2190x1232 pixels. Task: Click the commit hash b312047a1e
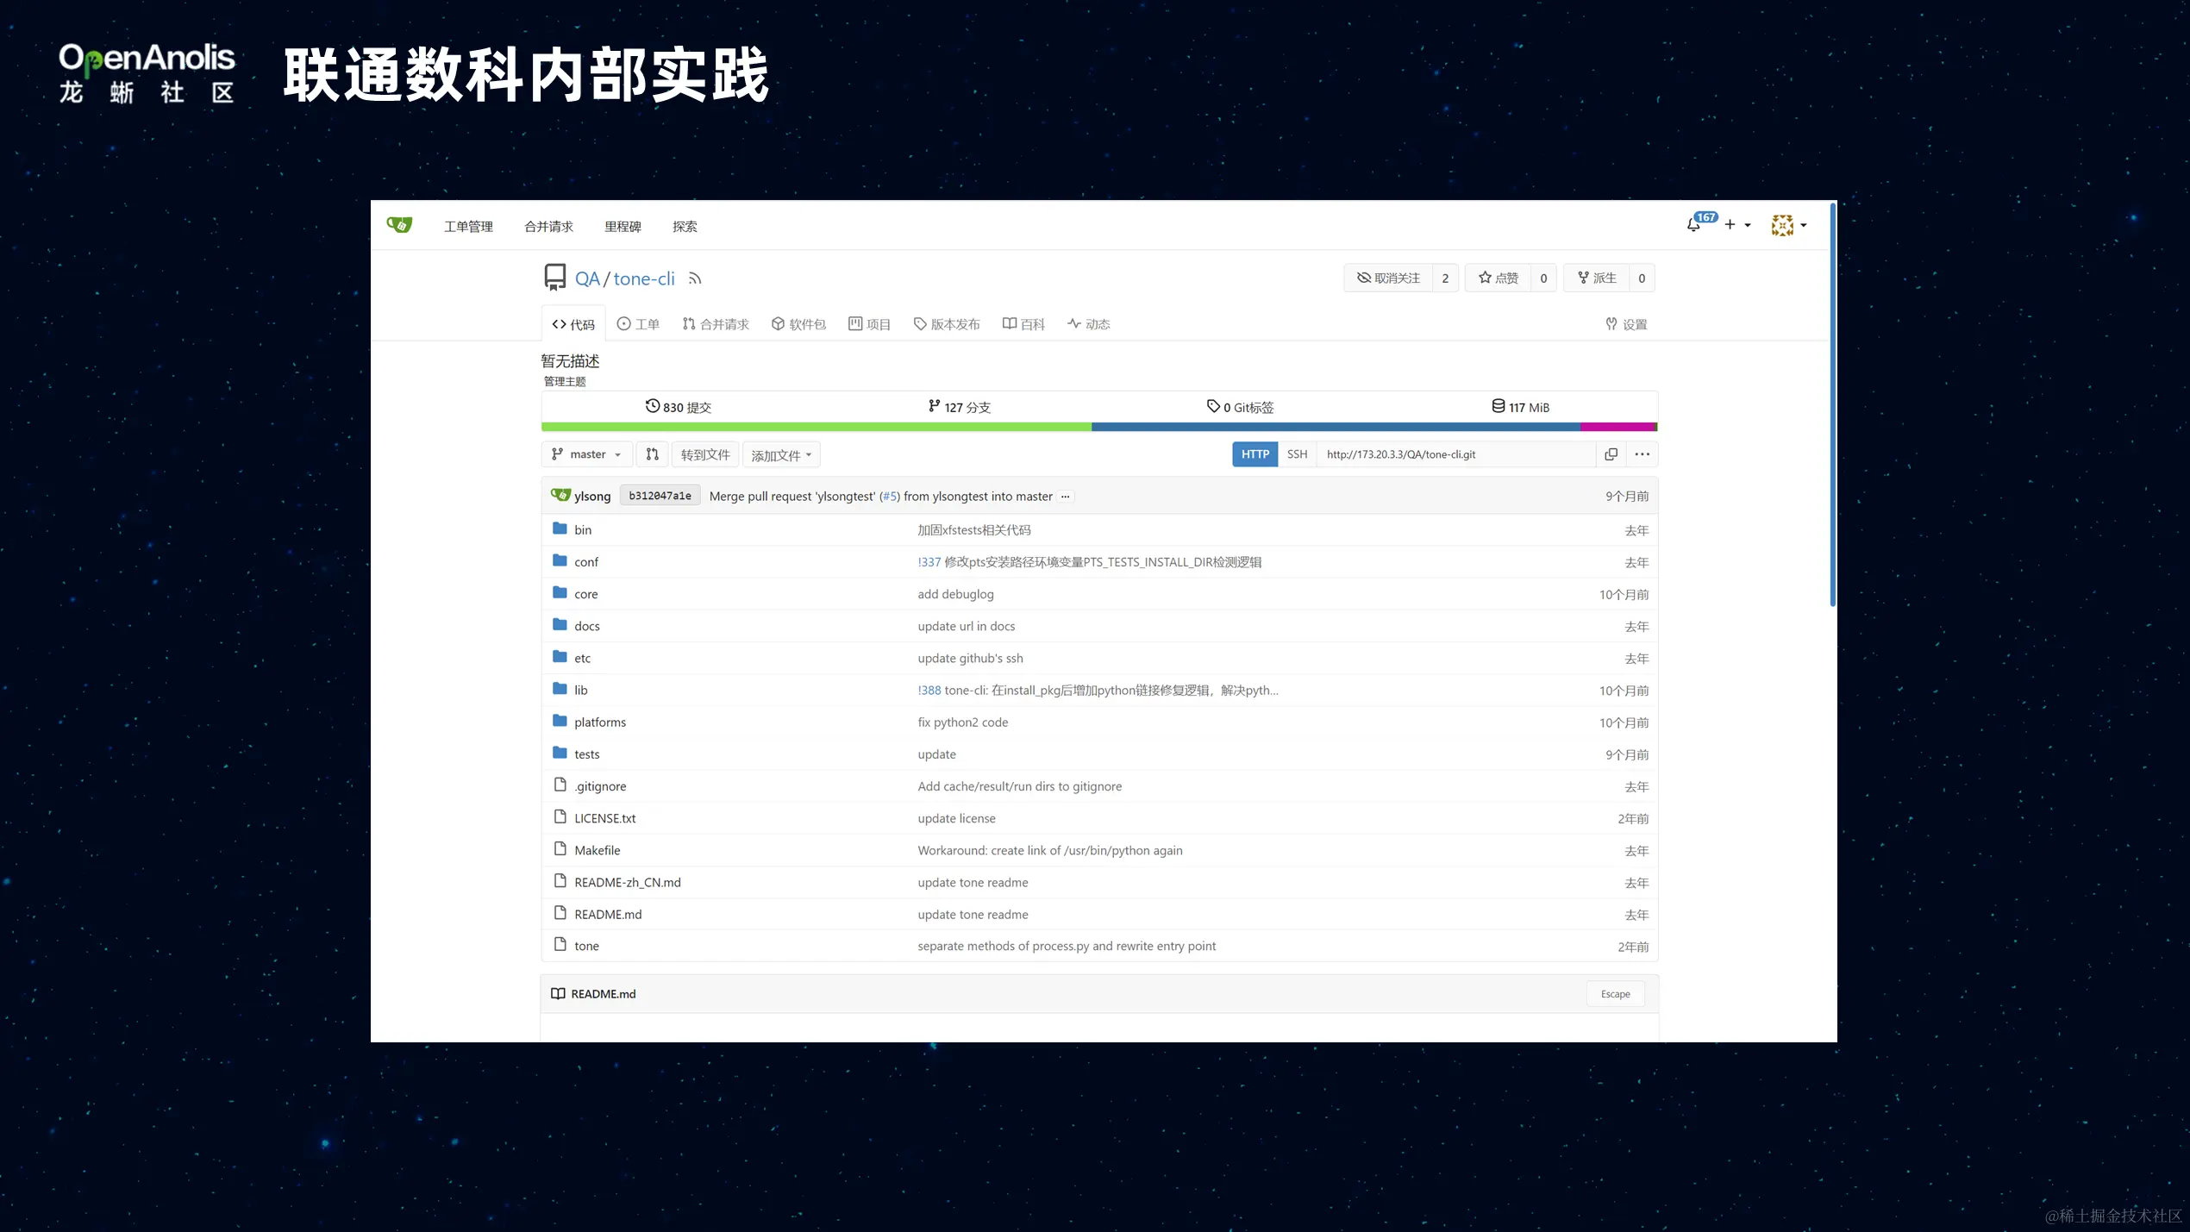(660, 495)
